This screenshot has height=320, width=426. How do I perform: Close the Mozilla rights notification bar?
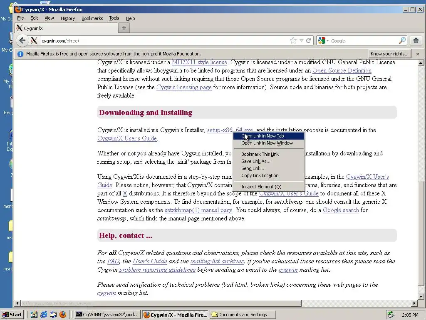click(418, 54)
